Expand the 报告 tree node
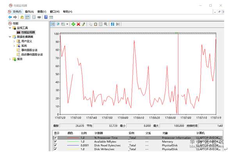Screen dimensions: 228x152 pos(10,59)
